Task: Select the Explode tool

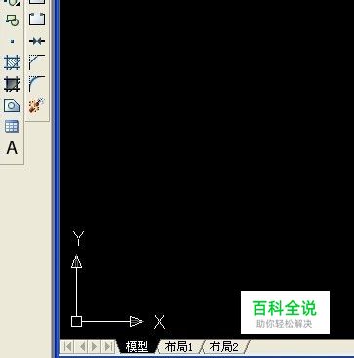Action: [37, 105]
